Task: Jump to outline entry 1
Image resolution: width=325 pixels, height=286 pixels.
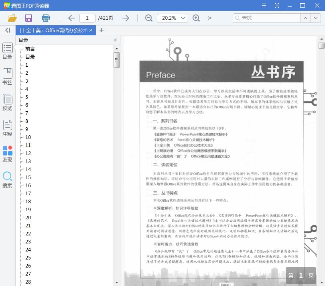Action: point(26,65)
